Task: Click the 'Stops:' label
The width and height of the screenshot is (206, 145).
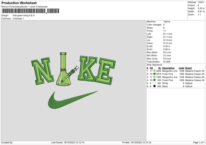Action: point(150,28)
